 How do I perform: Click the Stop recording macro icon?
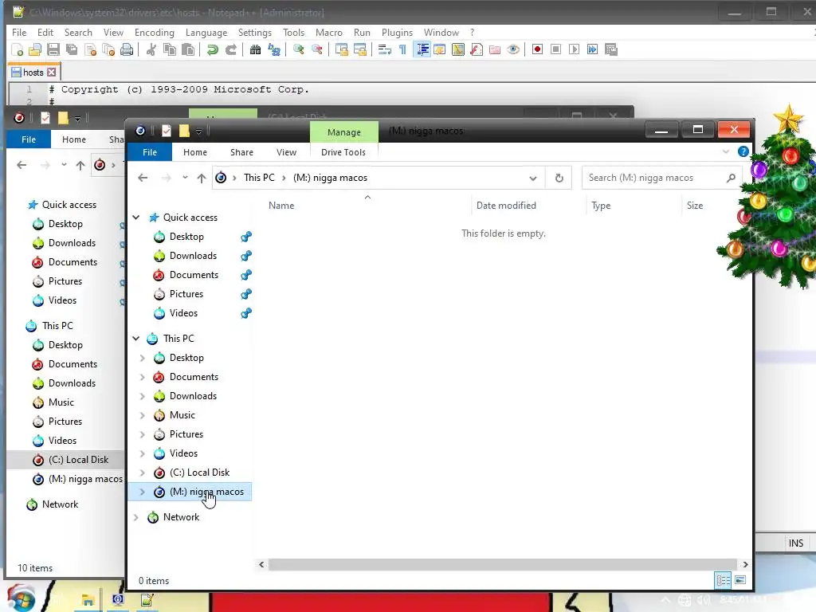555,49
